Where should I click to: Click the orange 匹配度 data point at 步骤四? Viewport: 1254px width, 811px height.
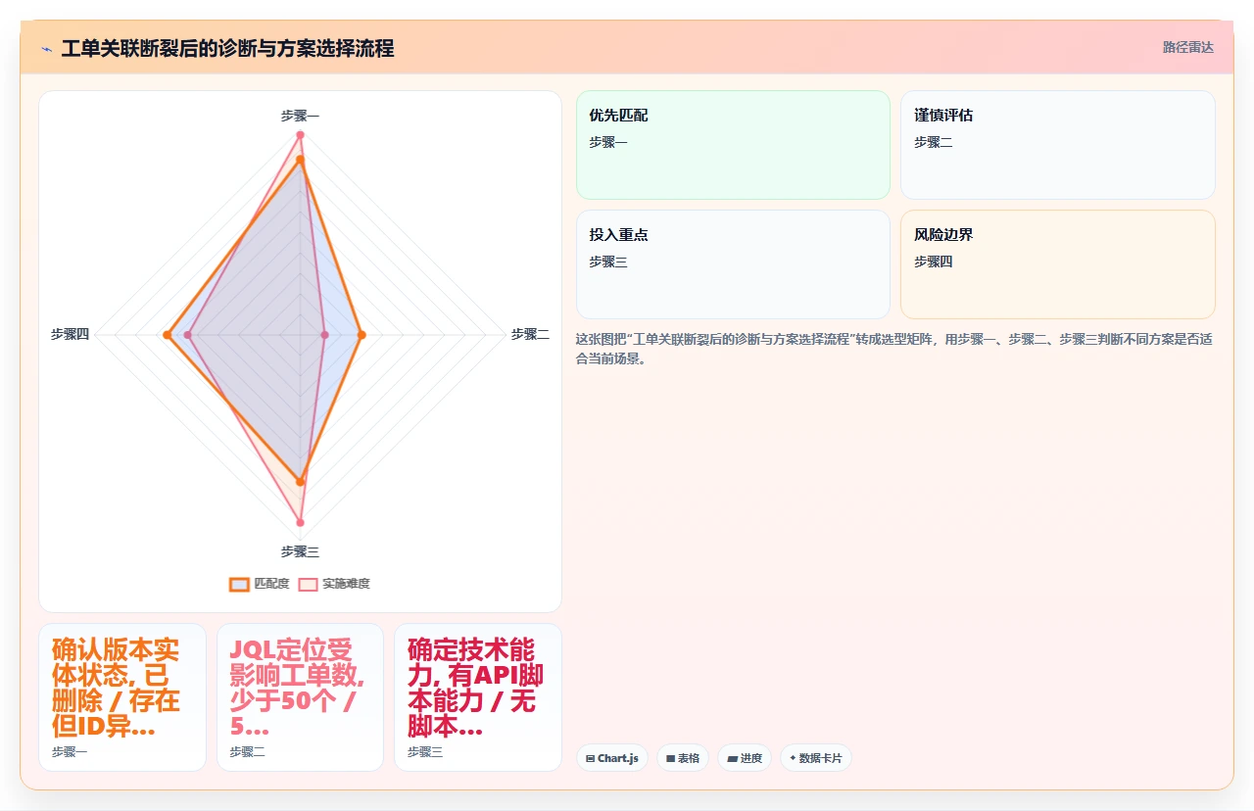tap(167, 335)
